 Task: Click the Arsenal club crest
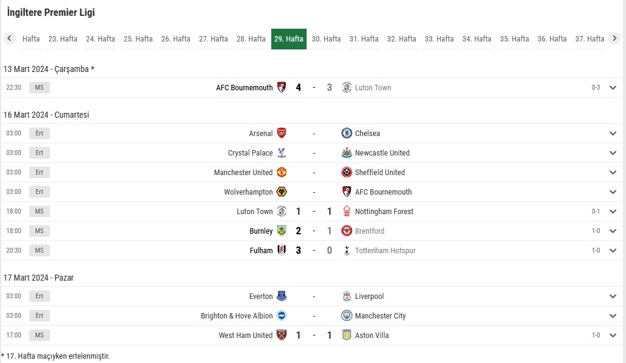[282, 133]
